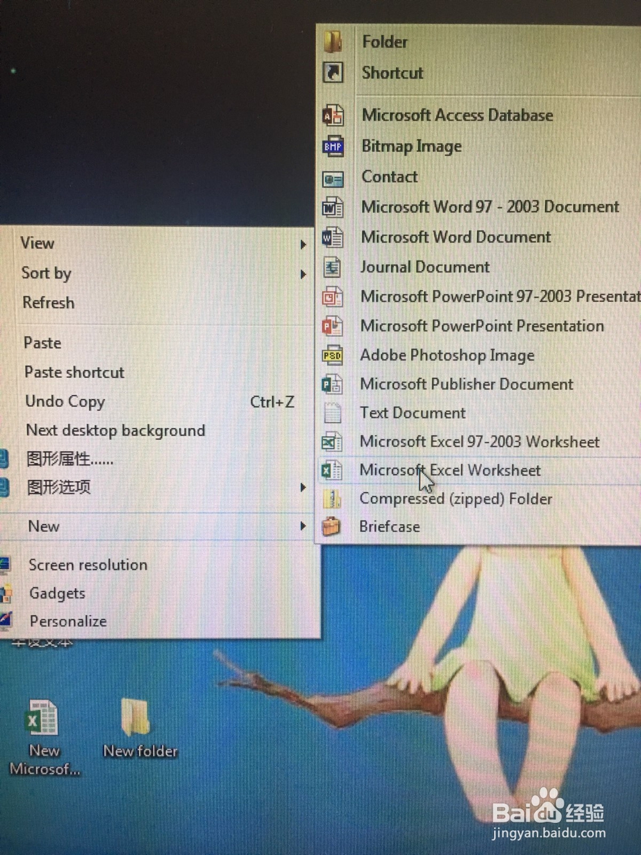Click the blank Text Document icon
Image resolution: width=641 pixels, height=855 pixels.
click(x=332, y=413)
